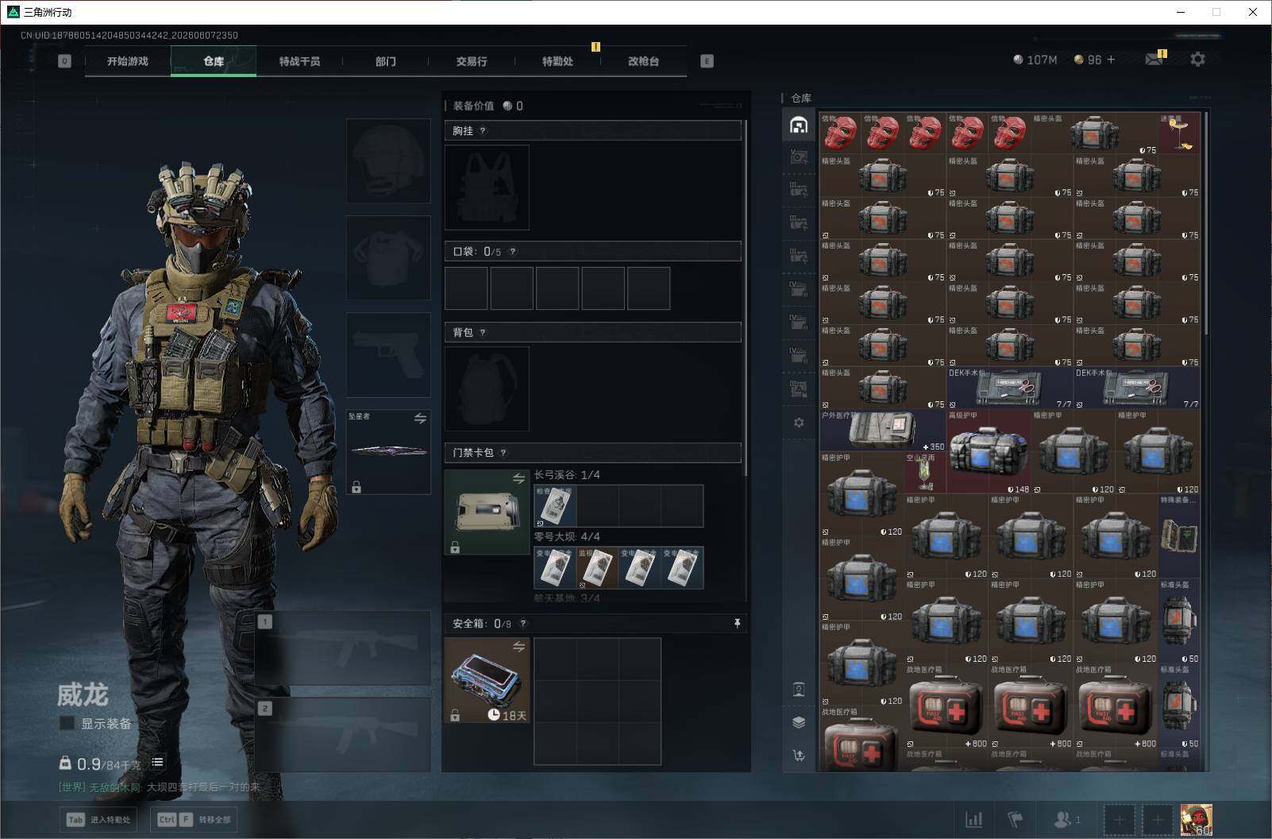Click the stacked layers icon in warehouse sidebar
Screen dimensions: 1272x839
799,722
